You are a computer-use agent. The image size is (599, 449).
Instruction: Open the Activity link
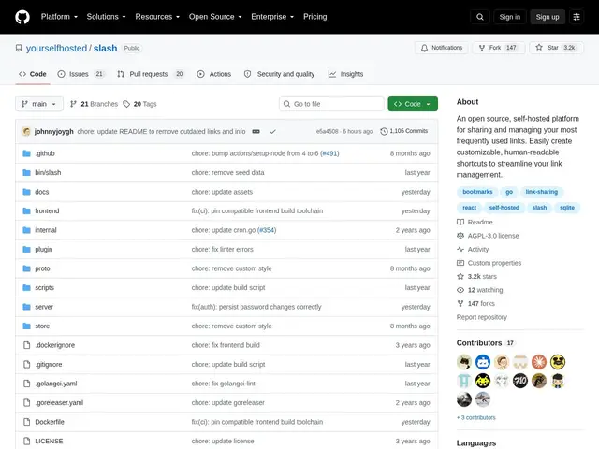[473, 250]
